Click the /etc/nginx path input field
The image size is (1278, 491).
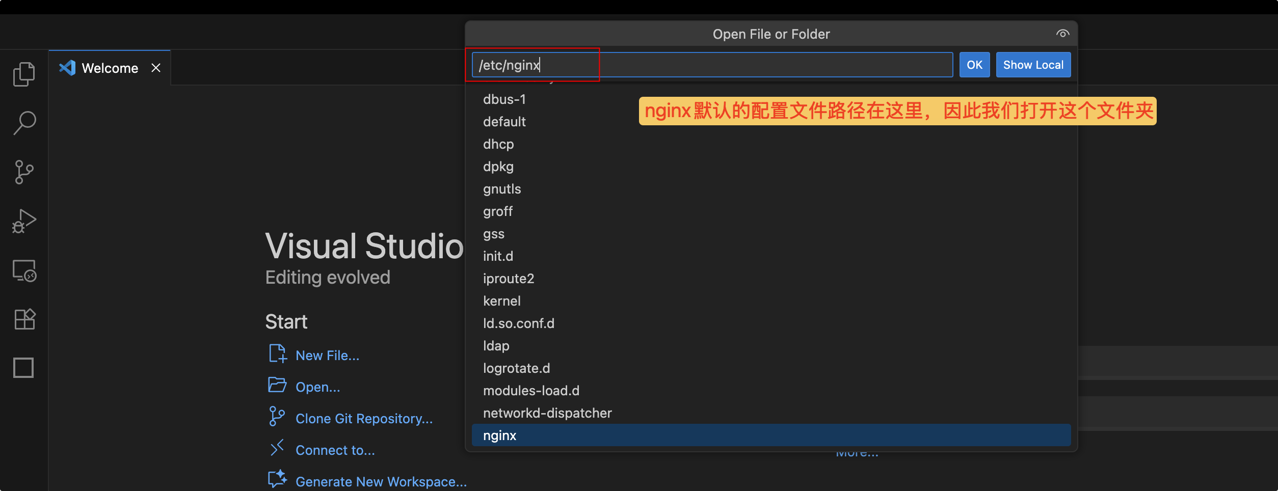[533, 64]
